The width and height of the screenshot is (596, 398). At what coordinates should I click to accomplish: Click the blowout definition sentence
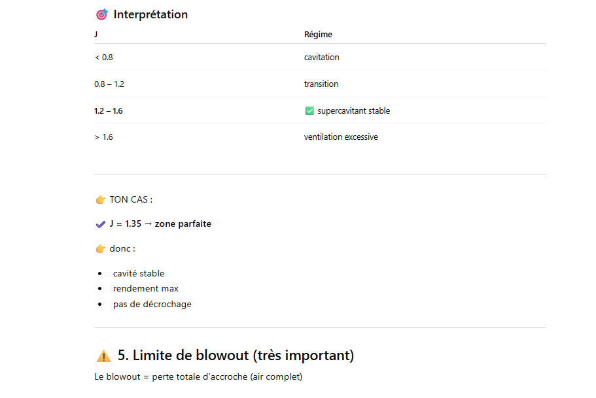(x=198, y=377)
